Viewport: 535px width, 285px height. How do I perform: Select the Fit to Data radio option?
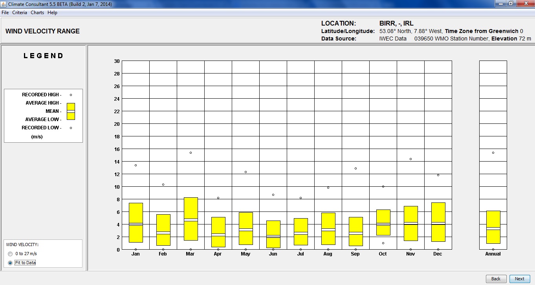point(10,263)
